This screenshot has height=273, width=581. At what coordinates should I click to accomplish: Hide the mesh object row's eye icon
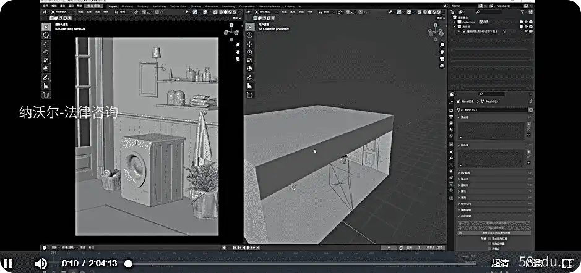click(x=526, y=31)
